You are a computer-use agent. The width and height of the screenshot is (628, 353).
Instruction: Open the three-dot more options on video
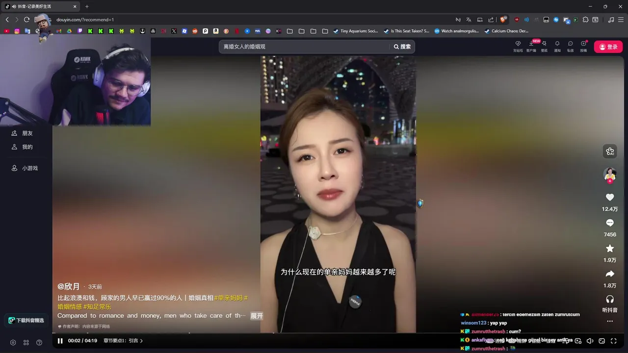(610, 321)
